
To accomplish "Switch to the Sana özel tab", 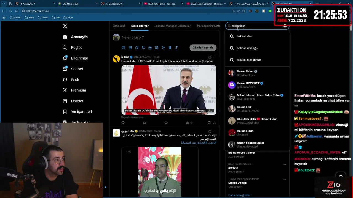I will pos(119,26).
